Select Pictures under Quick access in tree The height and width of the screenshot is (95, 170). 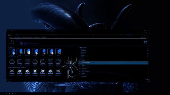(83, 54)
